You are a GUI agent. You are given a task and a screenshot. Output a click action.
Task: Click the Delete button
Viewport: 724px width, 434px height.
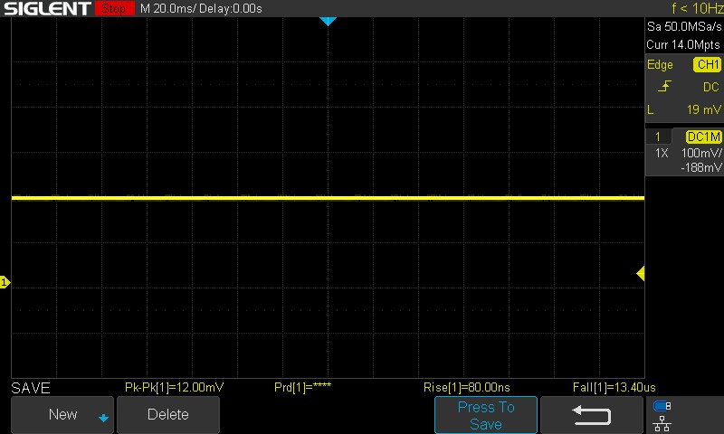click(168, 415)
